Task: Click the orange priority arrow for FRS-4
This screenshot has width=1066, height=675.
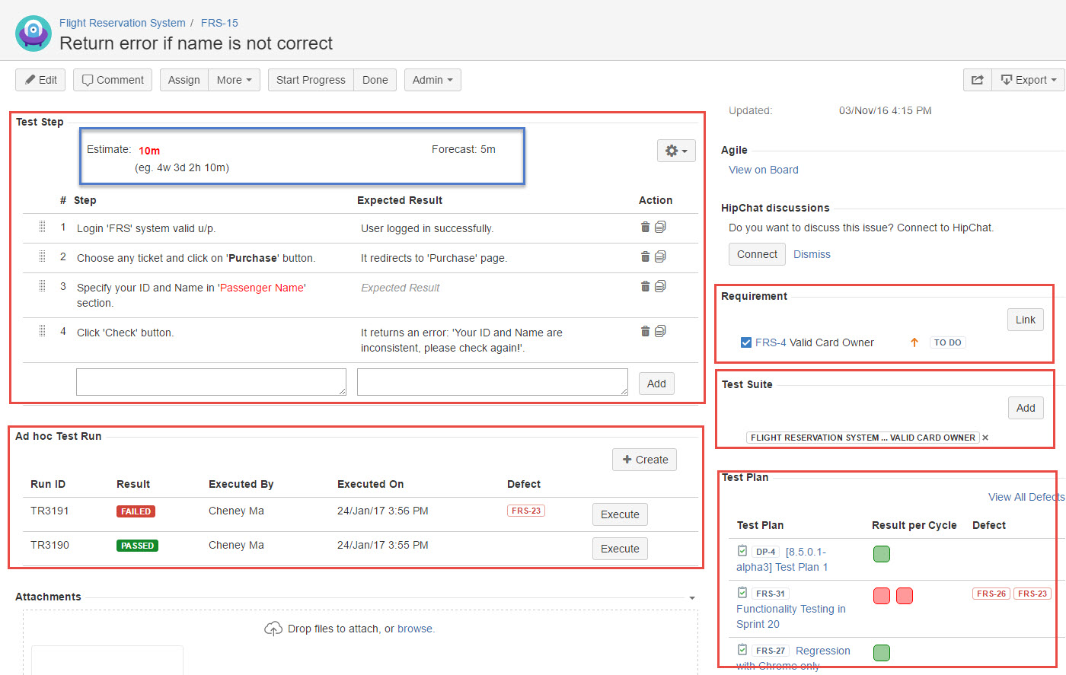Action: 914,342
